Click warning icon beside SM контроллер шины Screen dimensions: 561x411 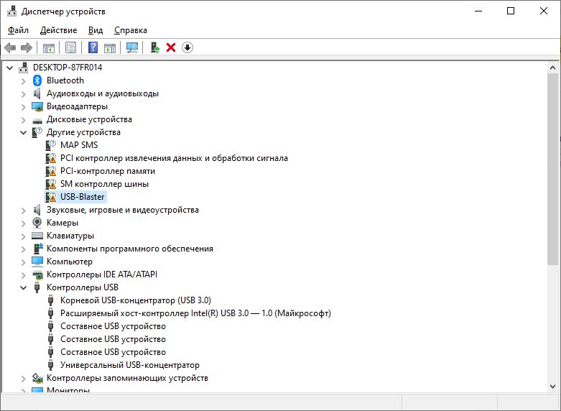(51, 184)
